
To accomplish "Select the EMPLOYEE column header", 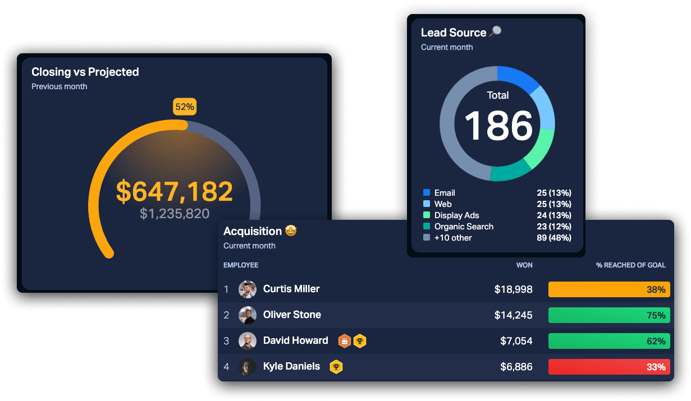I will tap(241, 265).
